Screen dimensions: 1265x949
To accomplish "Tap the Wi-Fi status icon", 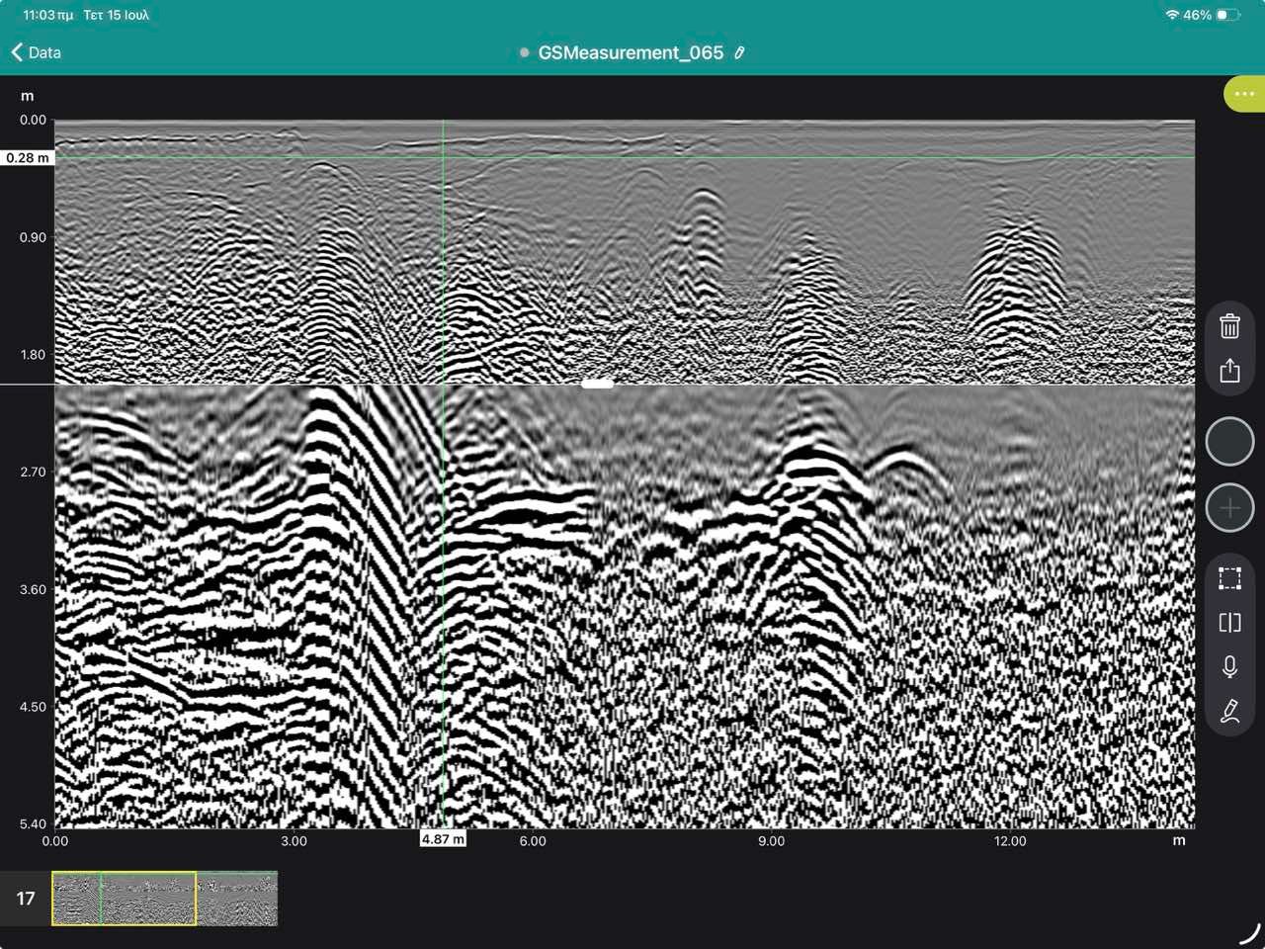I will tap(1172, 15).
